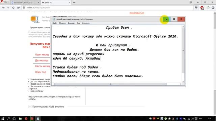Open Task View on the taskbar
This screenshot has height=121, width=216.
coord(14,119)
